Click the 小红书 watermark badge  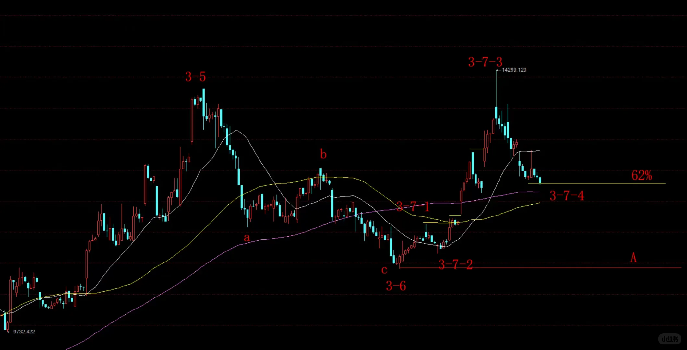point(669,339)
